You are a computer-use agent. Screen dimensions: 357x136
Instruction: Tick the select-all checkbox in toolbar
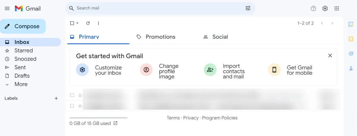click(72, 23)
